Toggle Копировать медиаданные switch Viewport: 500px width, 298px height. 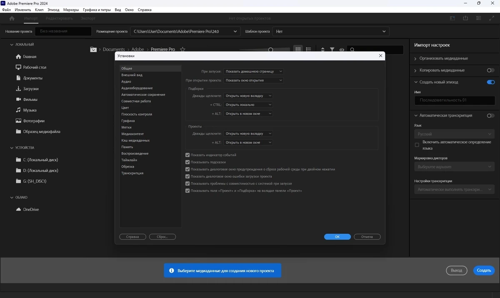[491, 70]
